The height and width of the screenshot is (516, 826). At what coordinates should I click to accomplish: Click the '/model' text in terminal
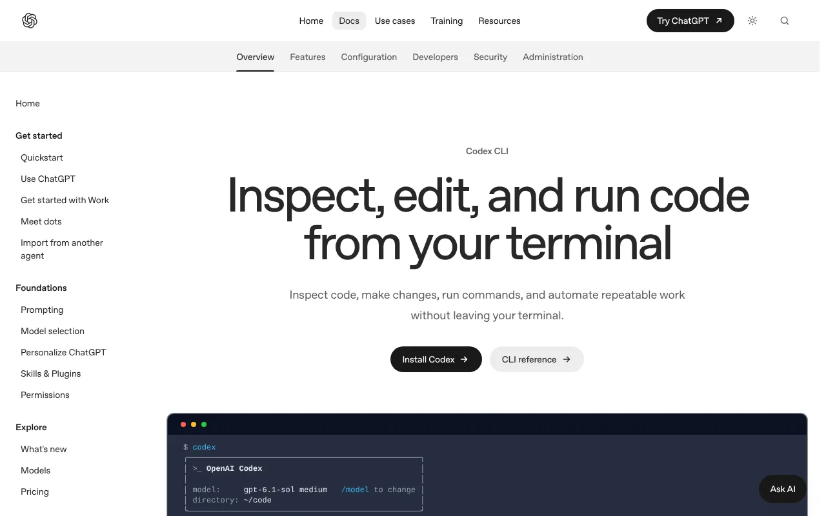(356, 490)
